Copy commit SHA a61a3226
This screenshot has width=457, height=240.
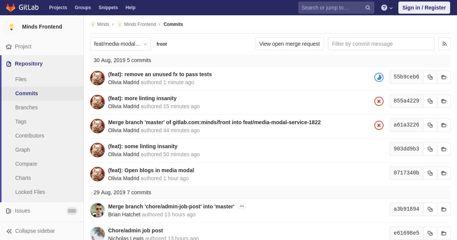(430, 125)
